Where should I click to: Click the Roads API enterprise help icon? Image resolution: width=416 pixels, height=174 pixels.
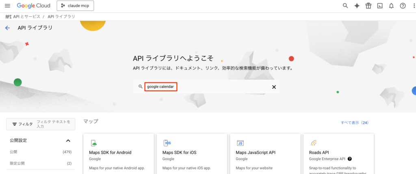(350, 159)
